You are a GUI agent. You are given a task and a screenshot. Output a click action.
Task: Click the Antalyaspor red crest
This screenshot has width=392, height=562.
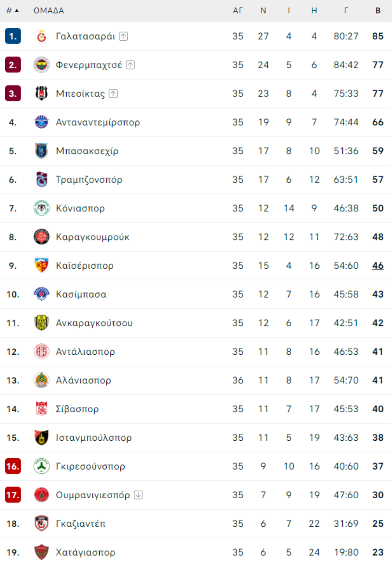click(42, 352)
